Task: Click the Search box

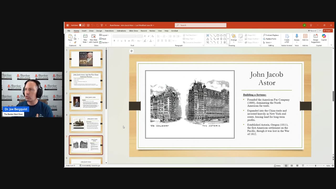Action: coord(201,25)
